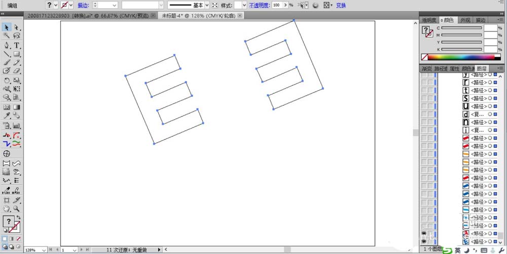Image resolution: width=507 pixels, height=254 pixels.
Task: Target circle of 'd' compound path layer
Action: coord(490,114)
